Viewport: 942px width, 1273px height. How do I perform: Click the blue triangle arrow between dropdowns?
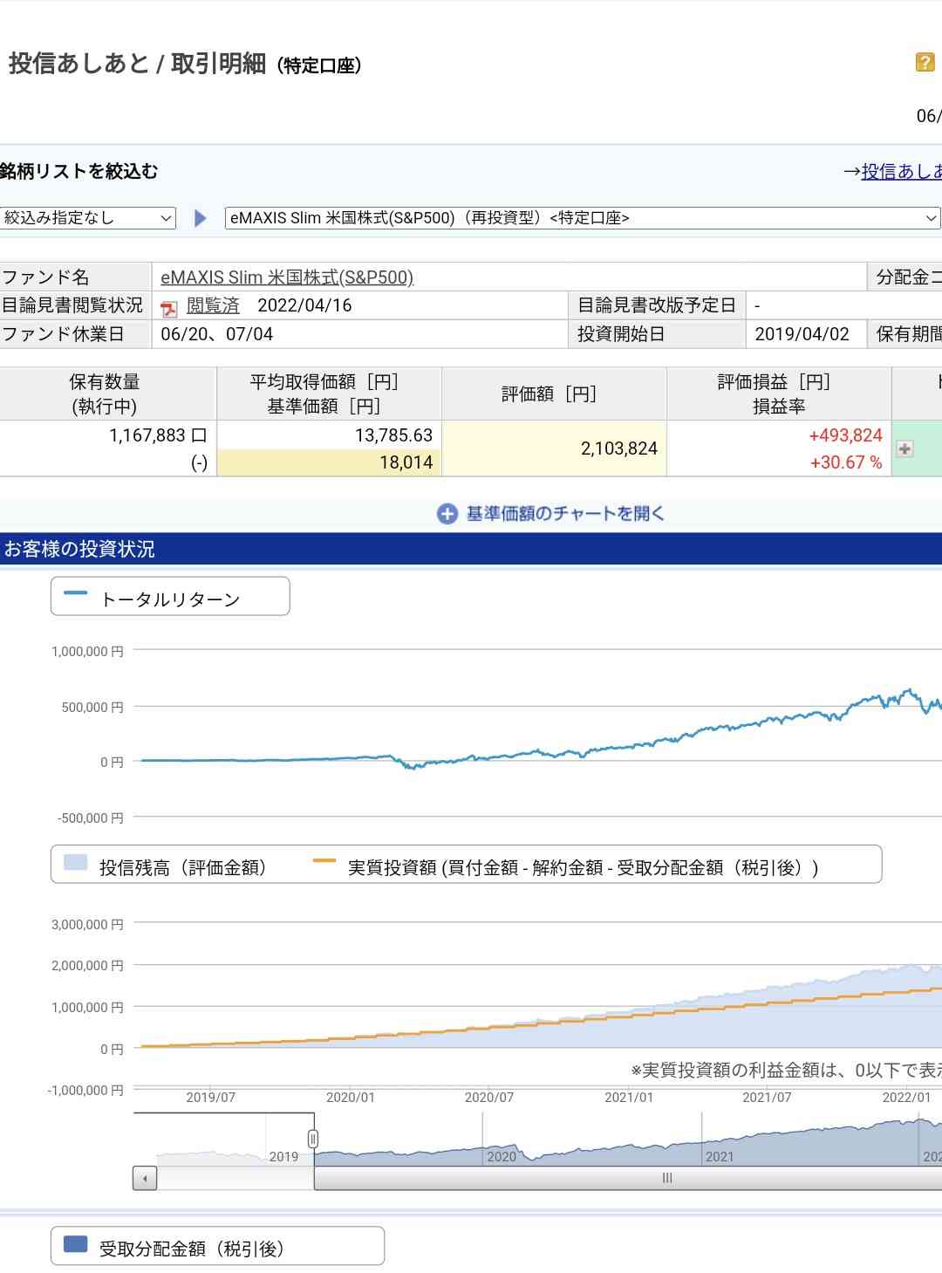201,218
